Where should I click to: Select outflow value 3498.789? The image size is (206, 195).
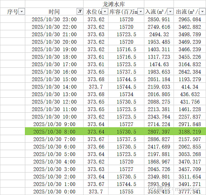point(190,34)
